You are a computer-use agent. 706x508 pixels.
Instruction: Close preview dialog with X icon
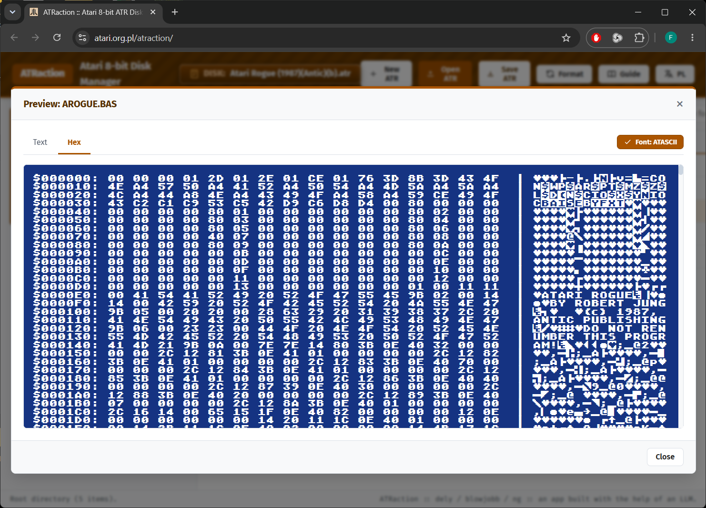point(680,104)
